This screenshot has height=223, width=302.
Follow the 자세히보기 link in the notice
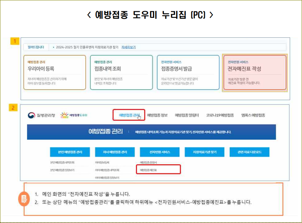tap(129, 47)
